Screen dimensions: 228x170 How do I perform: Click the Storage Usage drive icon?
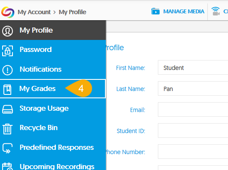7,109
